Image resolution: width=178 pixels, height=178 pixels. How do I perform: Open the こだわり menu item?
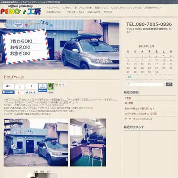point(67,8)
